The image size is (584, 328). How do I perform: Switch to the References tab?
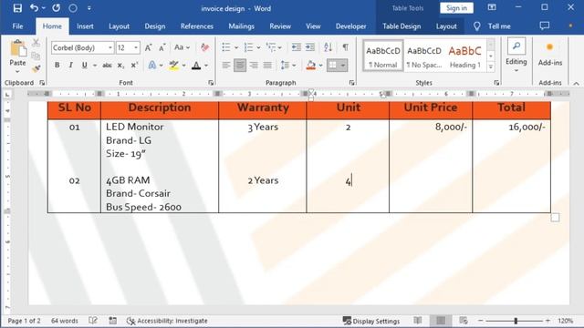(197, 26)
